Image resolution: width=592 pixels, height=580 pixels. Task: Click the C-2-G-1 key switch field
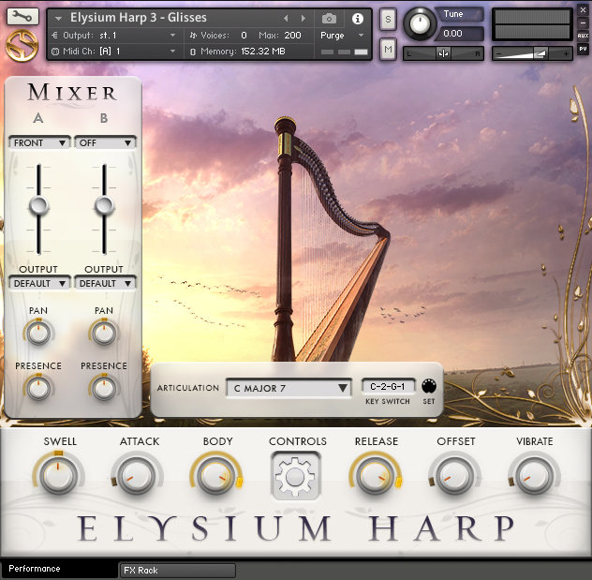[388, 386]
